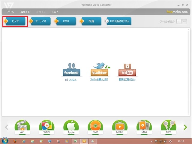
Task: Click the Facebook logo icon
Action: [71, 70]
